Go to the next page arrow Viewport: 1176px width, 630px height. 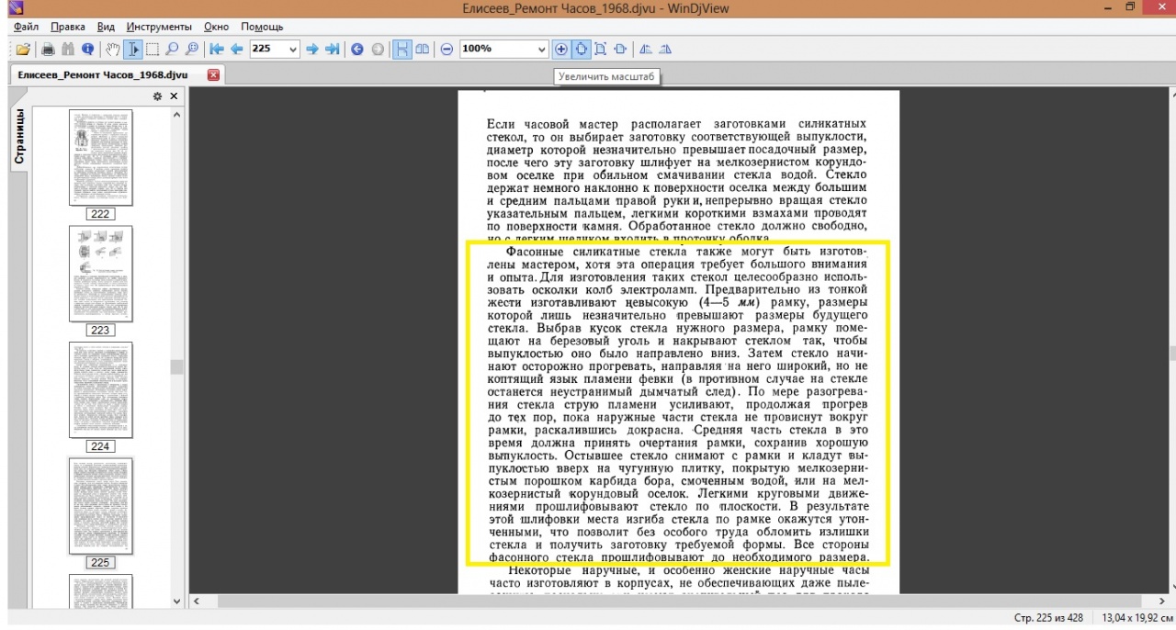point(312,50)
